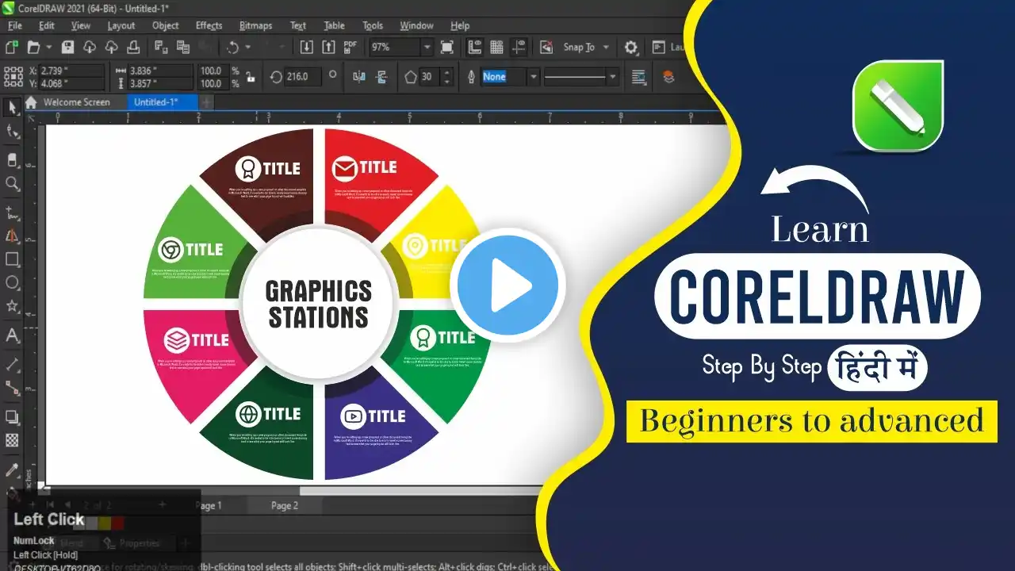Select the Artistic Media tool

pos(12,236)
